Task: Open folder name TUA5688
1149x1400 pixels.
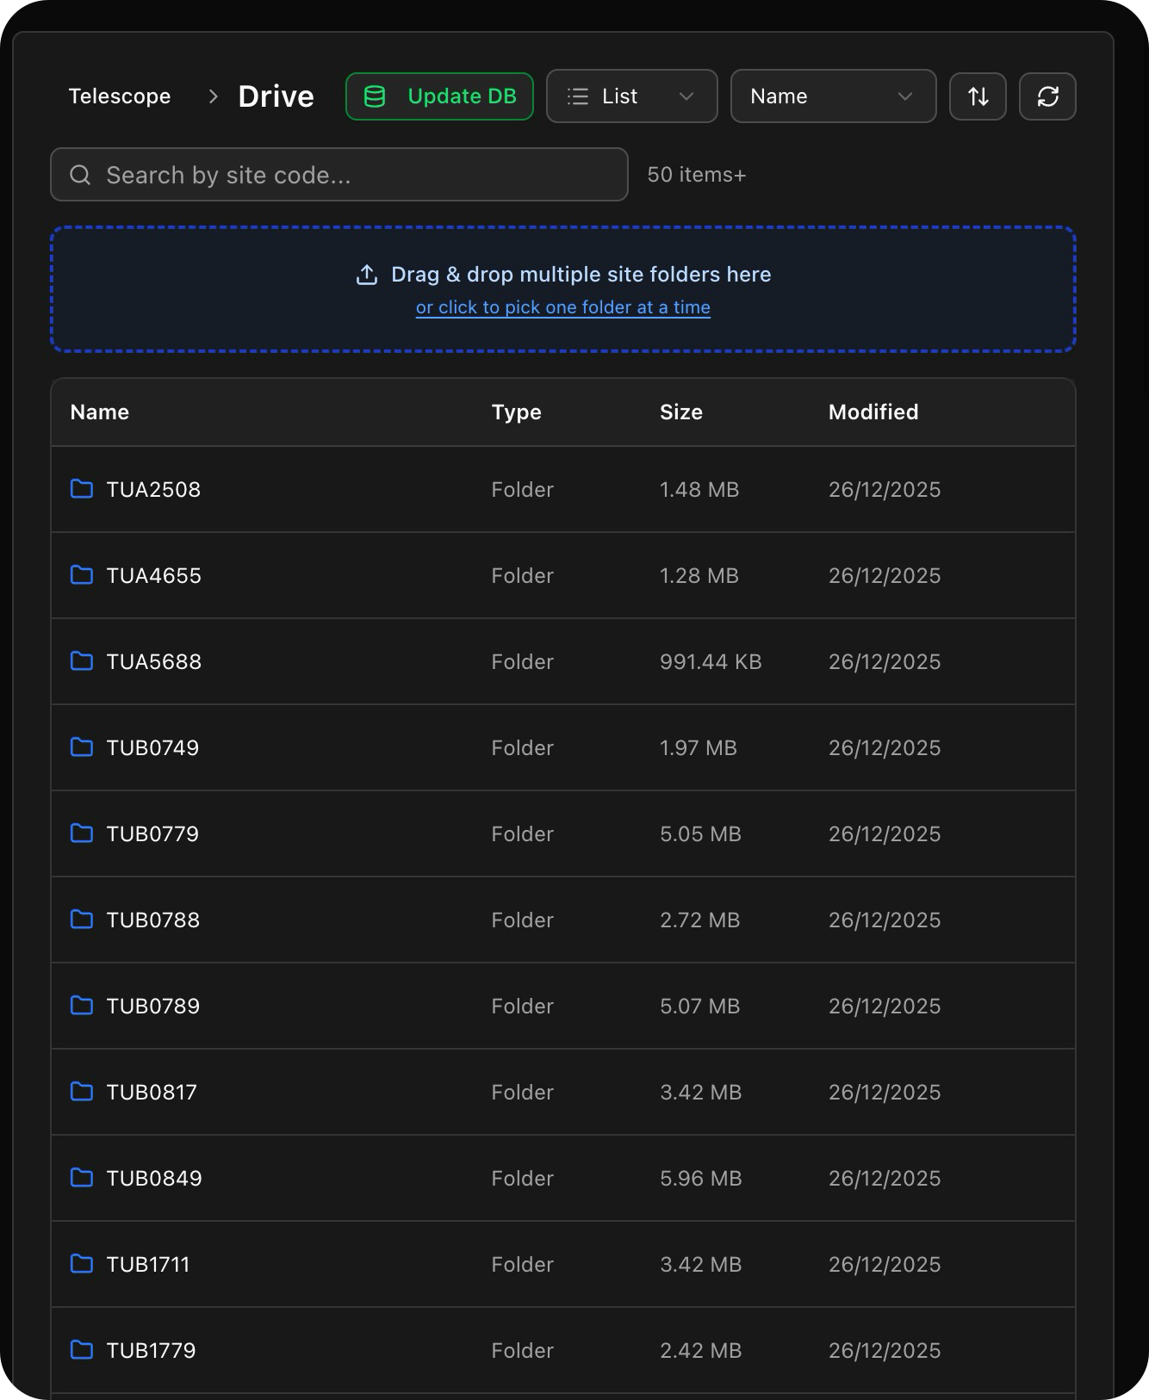Action: [x=154, y=662]
